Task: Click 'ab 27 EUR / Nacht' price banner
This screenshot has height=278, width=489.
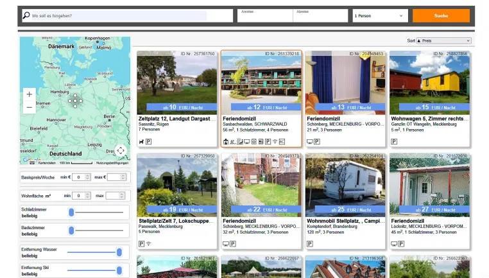Action: click(434, 210)
